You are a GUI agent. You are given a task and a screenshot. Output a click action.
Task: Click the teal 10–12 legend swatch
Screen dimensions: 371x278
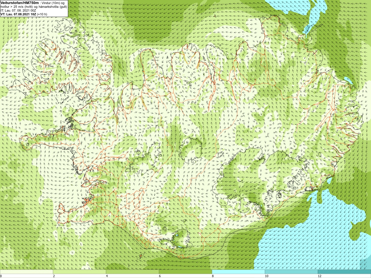[x=291, y=272]
